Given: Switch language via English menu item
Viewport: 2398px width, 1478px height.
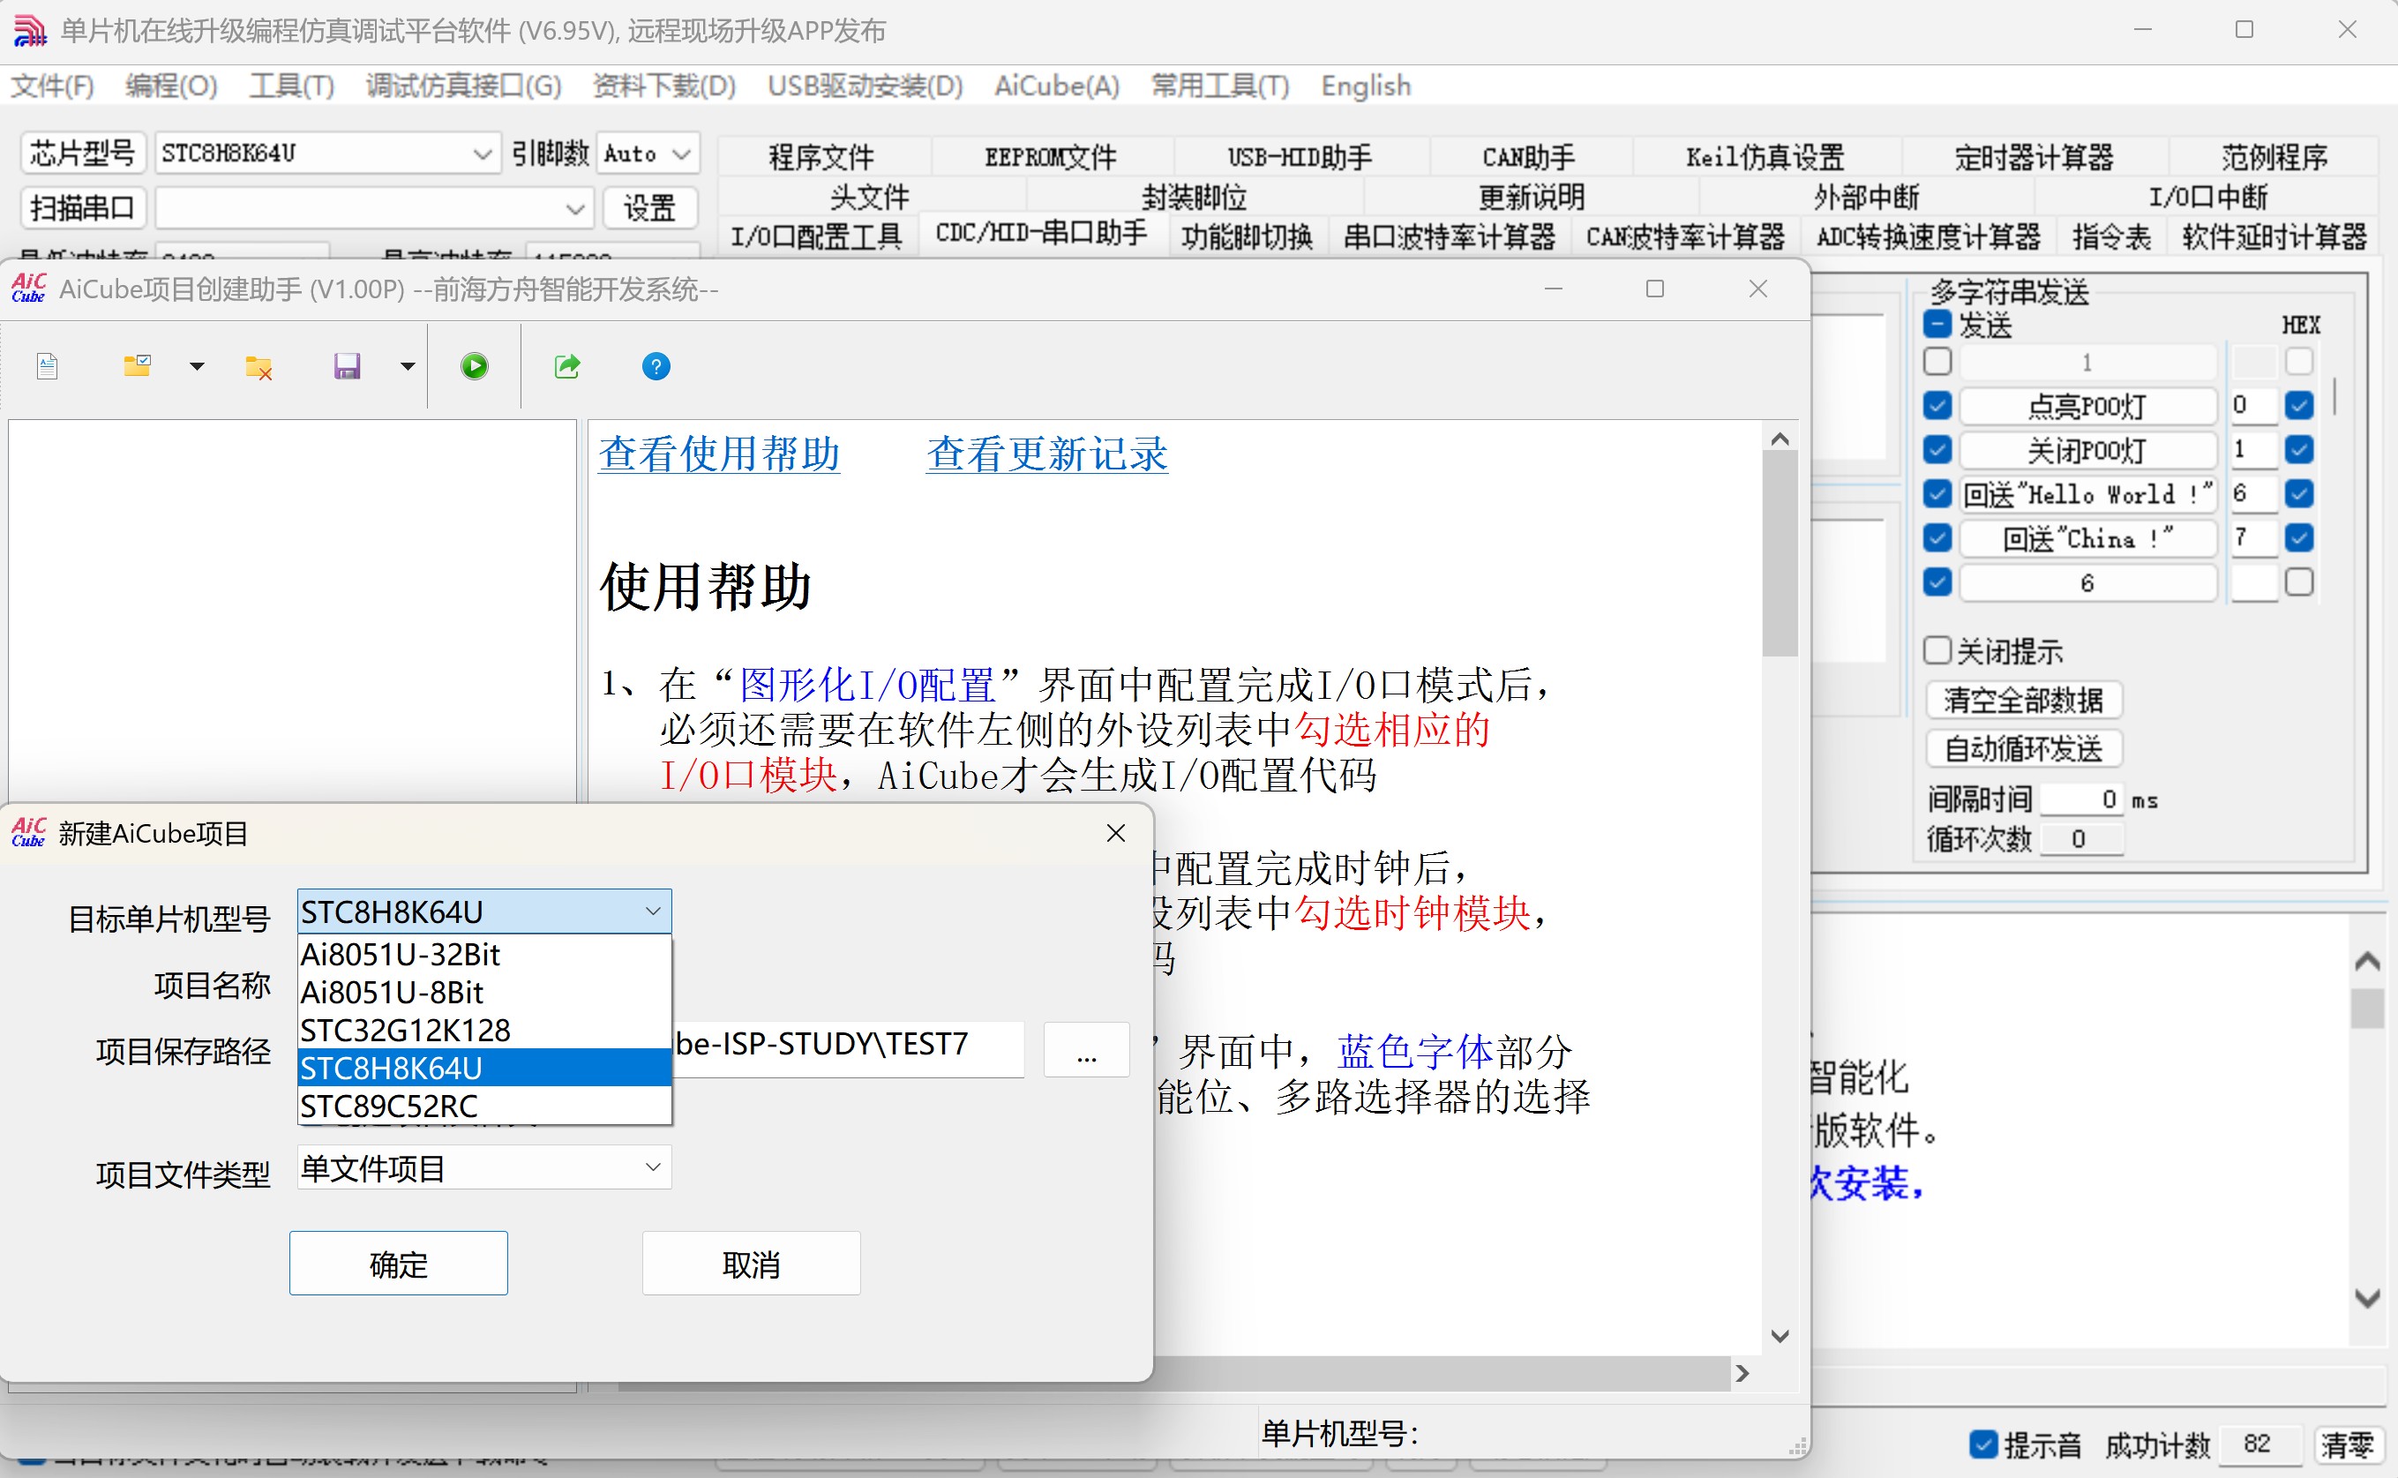Looking at the screenshot, I should coord(1365,86).
